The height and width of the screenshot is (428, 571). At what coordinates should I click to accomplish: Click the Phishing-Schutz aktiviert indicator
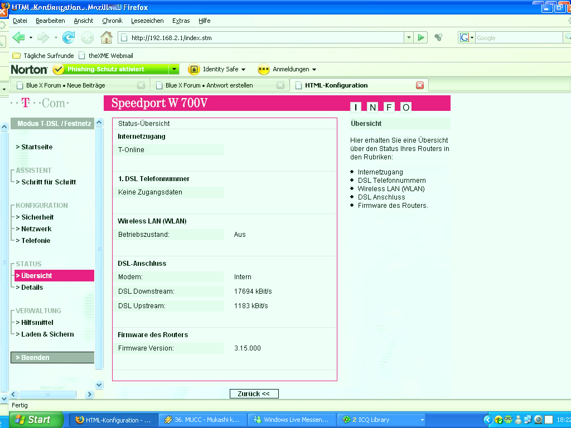[x=111, y=69]
